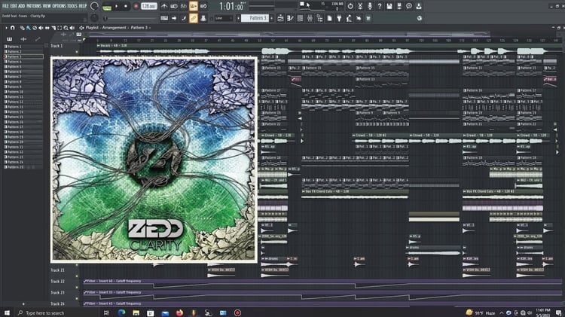Click the chat bubble icon
Screen dimensions: 565x317
click(x=408, y=6)
